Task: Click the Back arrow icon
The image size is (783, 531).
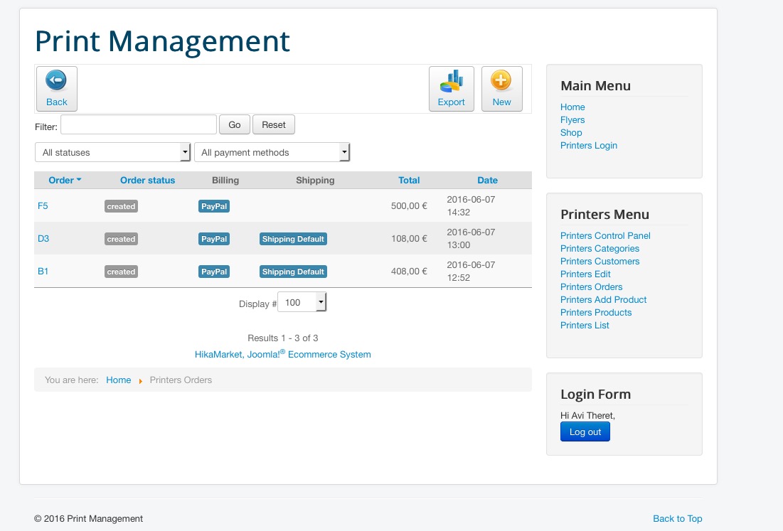Action: [56, 81]
